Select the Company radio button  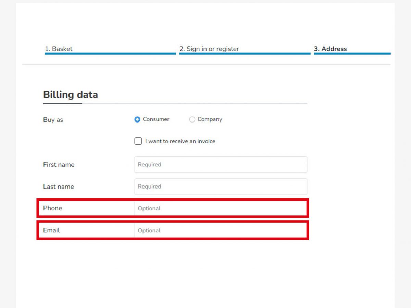coord(192,119)
